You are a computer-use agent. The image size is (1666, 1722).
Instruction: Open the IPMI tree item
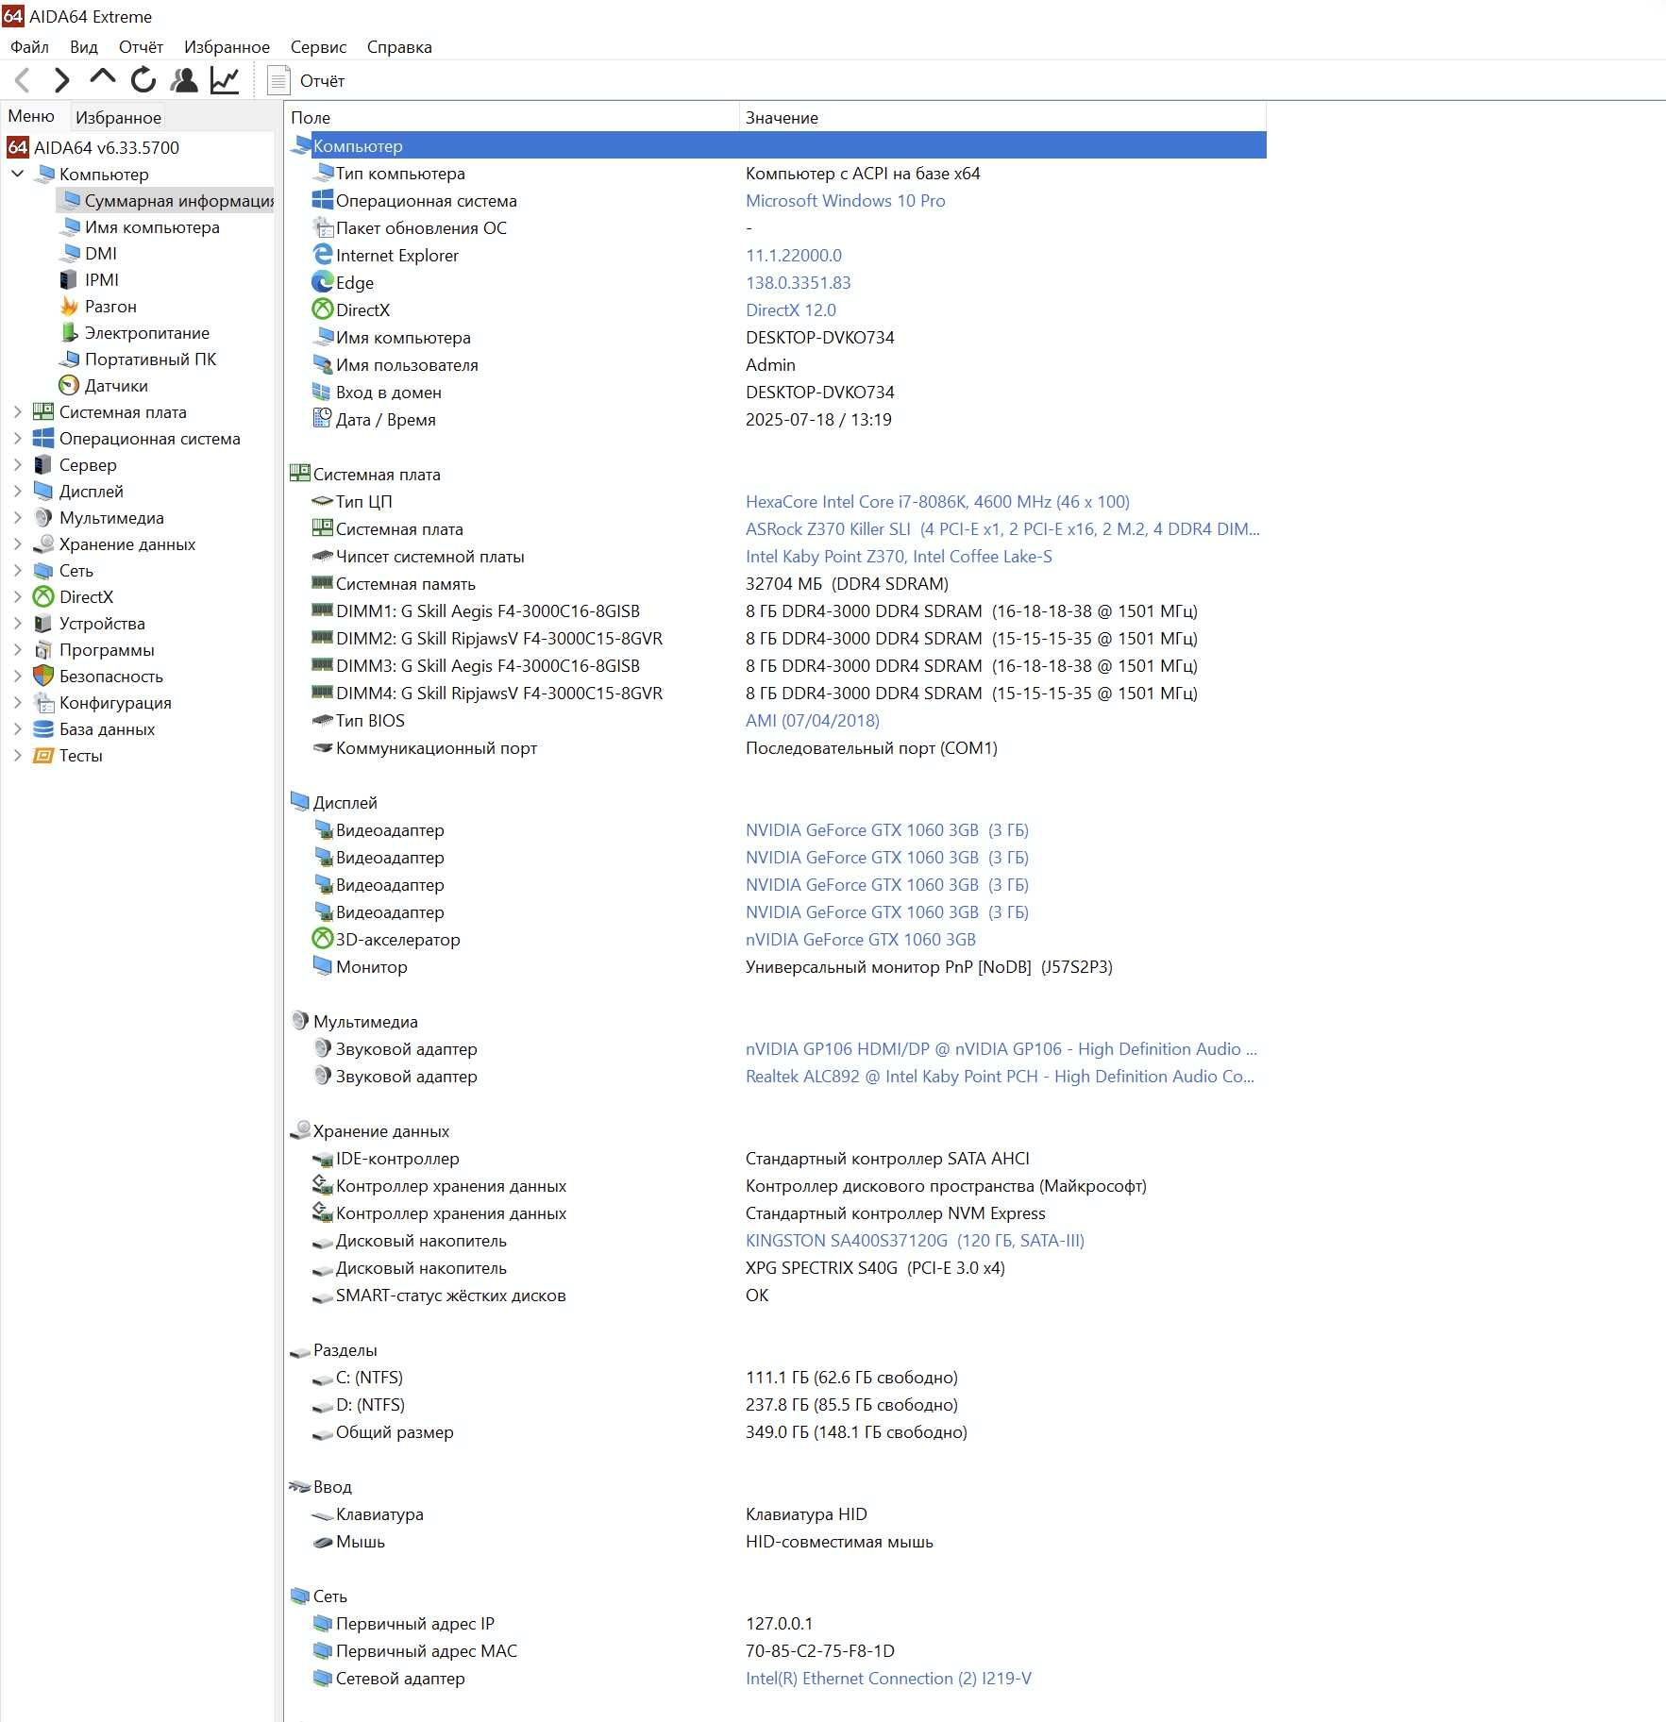(90, 279)
